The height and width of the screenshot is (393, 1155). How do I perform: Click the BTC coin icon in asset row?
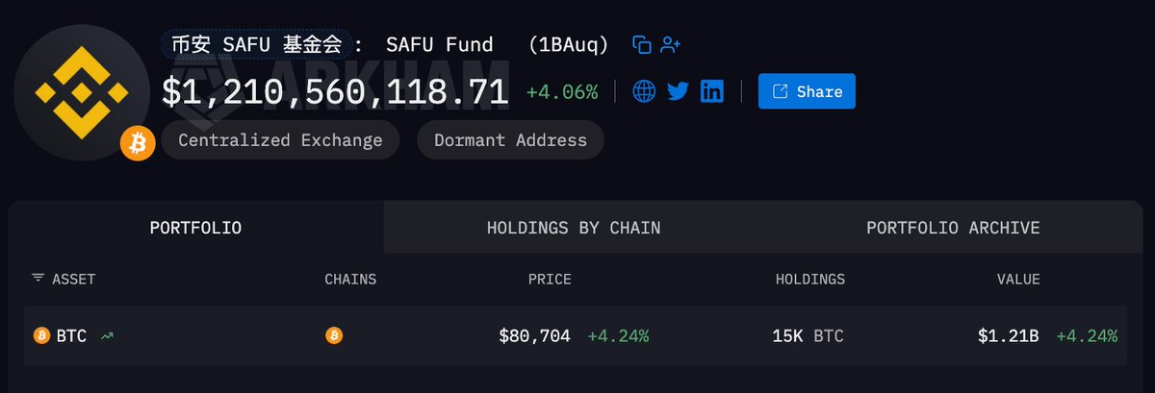(41, 335)
